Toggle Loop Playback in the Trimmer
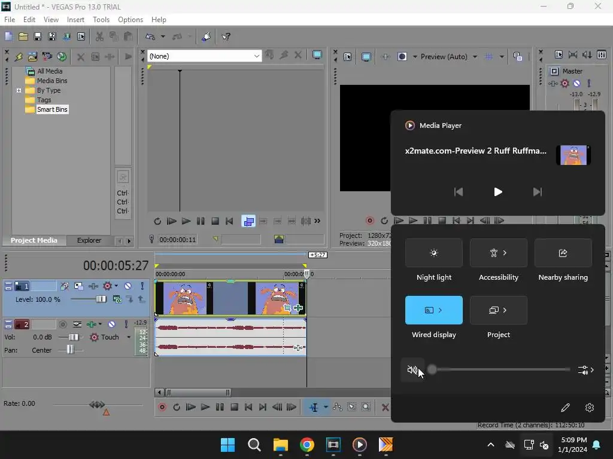Viewport: 613px width, 459px height. pyautogui.click(x=157, y=221)
